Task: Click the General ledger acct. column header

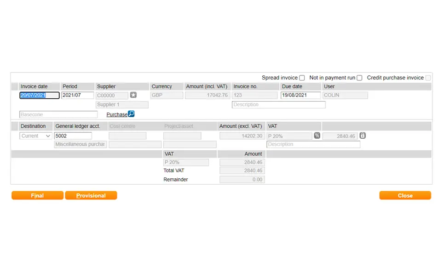Action: point(81,126)
